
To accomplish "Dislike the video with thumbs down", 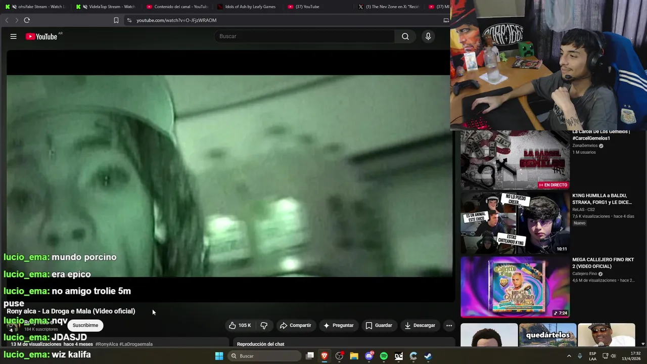I will tap(264, 326).
